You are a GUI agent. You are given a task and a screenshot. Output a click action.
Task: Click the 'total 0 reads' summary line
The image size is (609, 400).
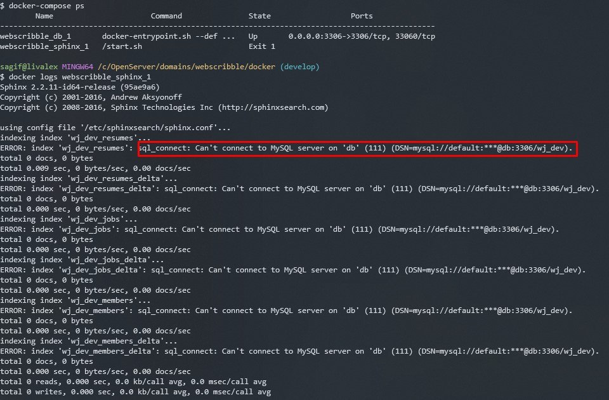click(133, 382)
